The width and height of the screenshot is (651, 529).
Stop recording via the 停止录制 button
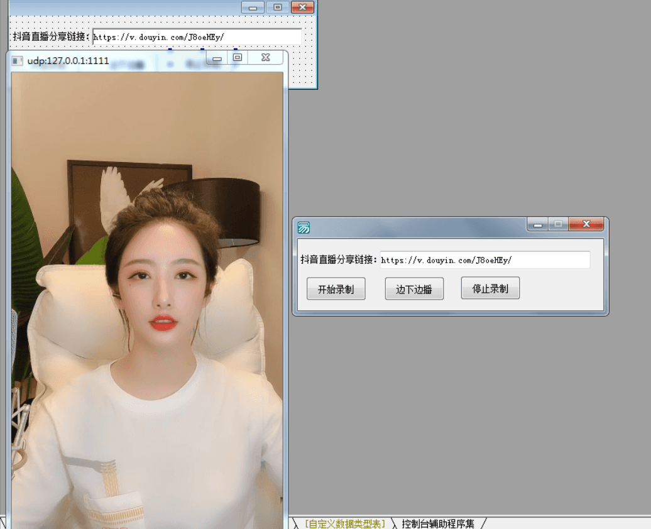pos(490,288)
